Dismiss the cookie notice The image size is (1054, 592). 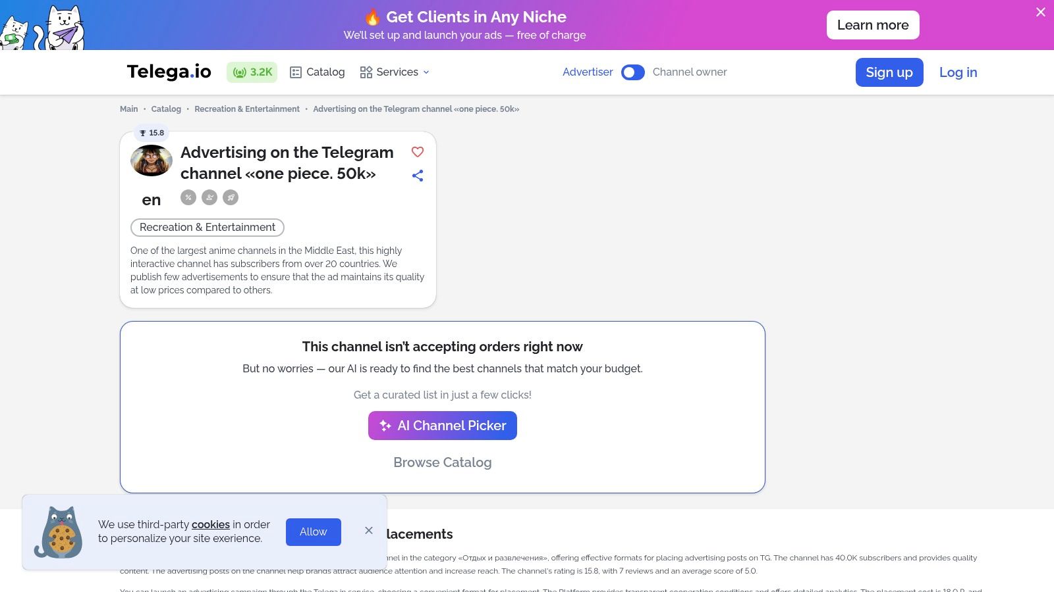click(369, 530)
